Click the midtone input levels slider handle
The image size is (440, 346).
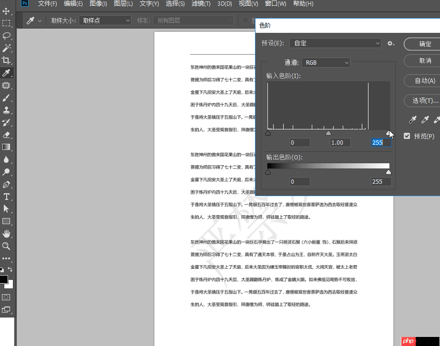point(328,133)
